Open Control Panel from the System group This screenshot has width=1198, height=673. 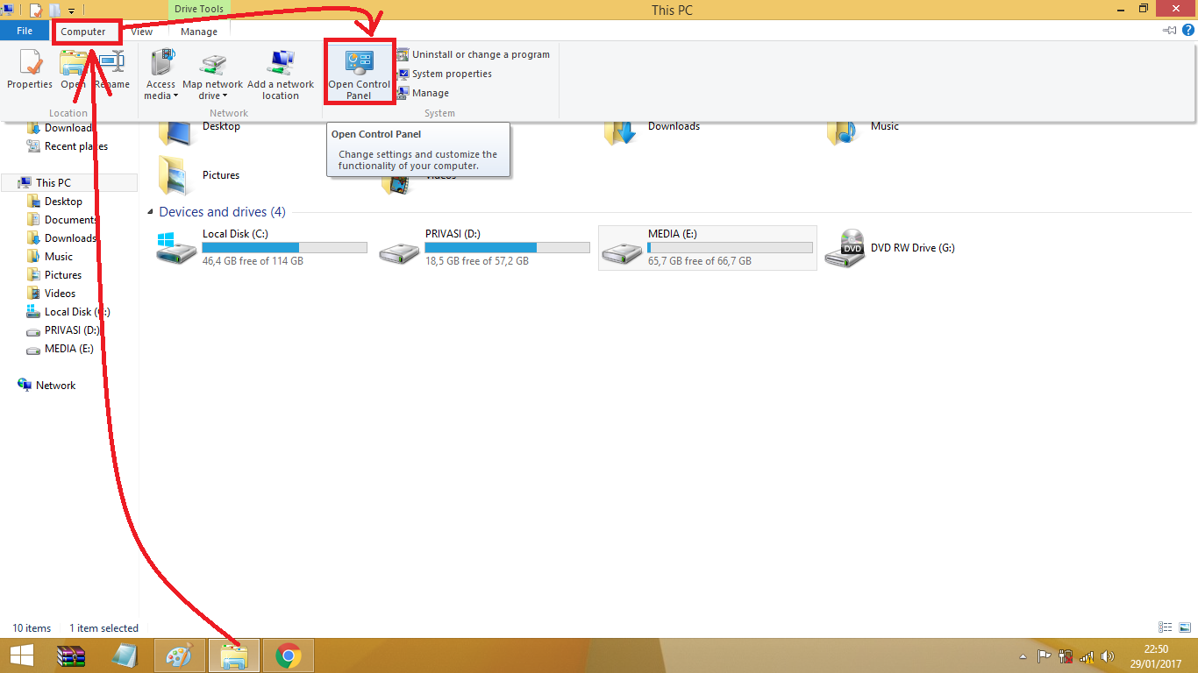(359, 70)
